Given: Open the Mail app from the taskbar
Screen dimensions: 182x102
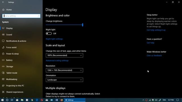Looking at the screenshot, I should [47, 100].
